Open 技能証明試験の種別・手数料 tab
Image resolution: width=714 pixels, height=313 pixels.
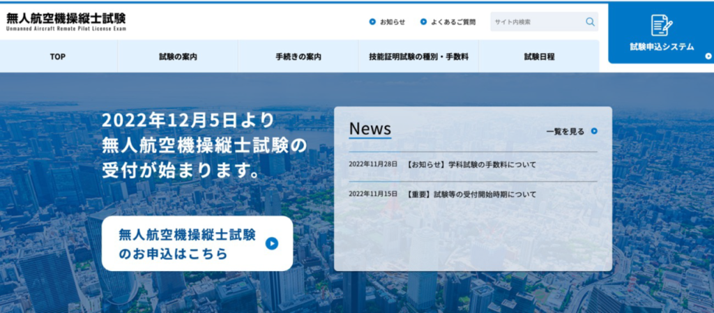(x=418, y=56)
